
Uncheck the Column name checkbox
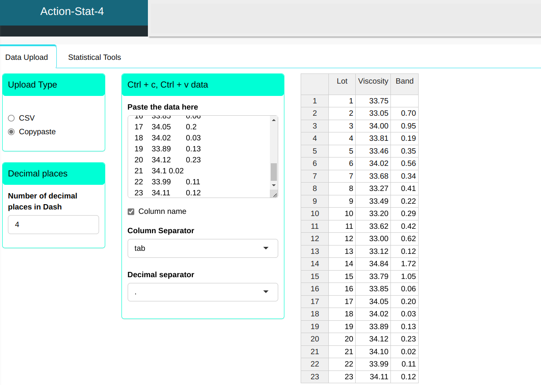click(x=131, y=212)
